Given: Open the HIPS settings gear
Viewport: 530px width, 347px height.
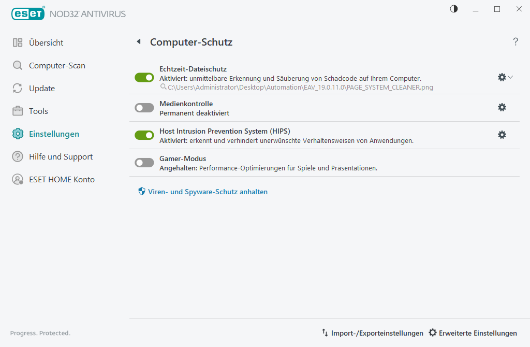Looking at the screenshot, I should [x=502, y=135].
